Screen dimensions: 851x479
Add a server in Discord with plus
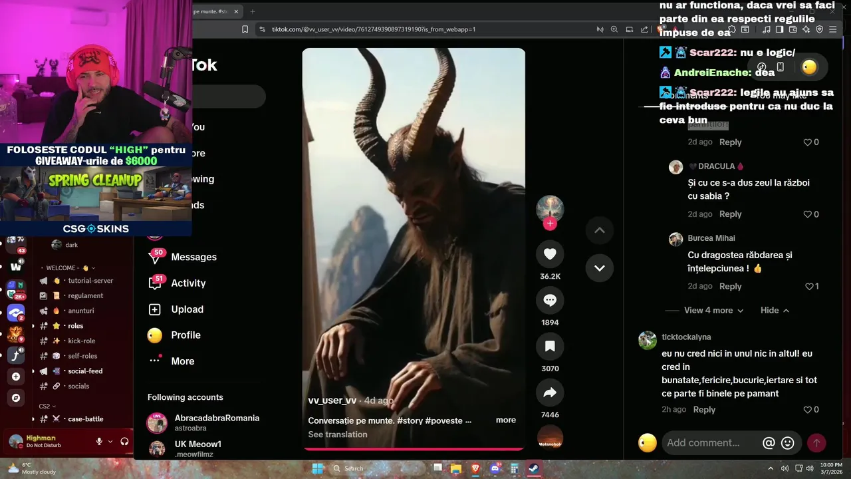point(16,377)
